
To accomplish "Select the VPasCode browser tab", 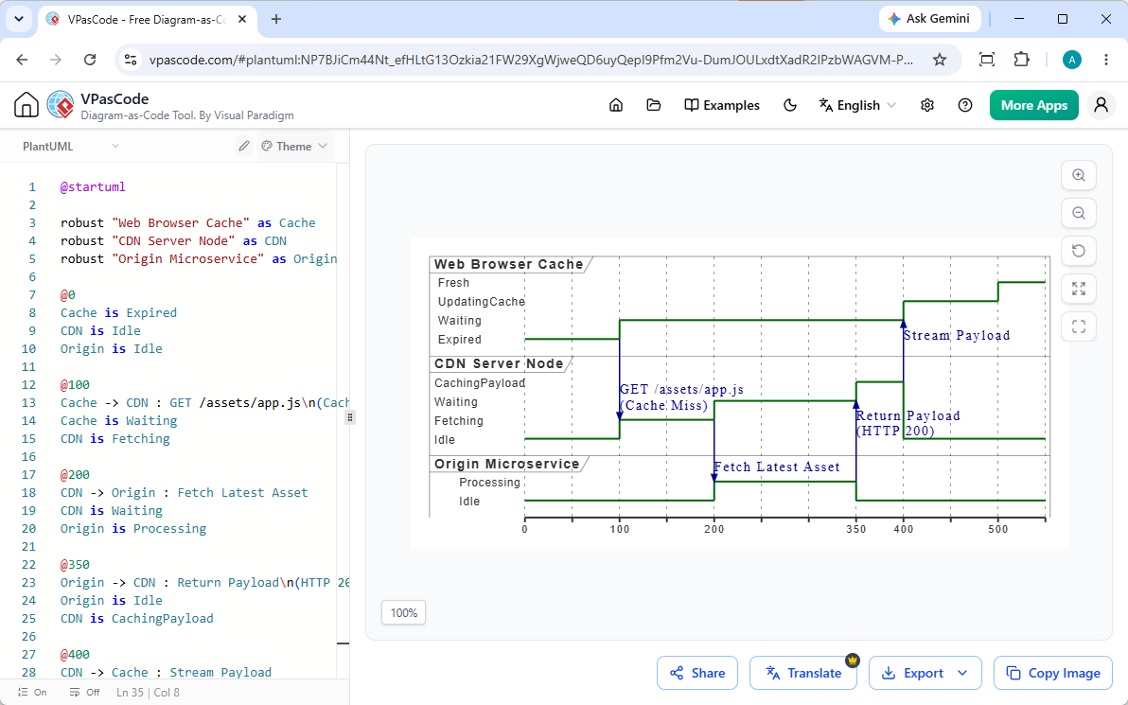I will [x=147, y=20].
